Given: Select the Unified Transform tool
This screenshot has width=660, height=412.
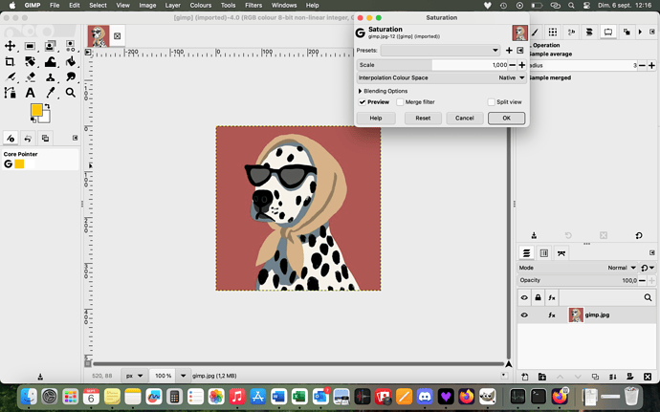Looking at the screenshot, I should tap(30, 62).
